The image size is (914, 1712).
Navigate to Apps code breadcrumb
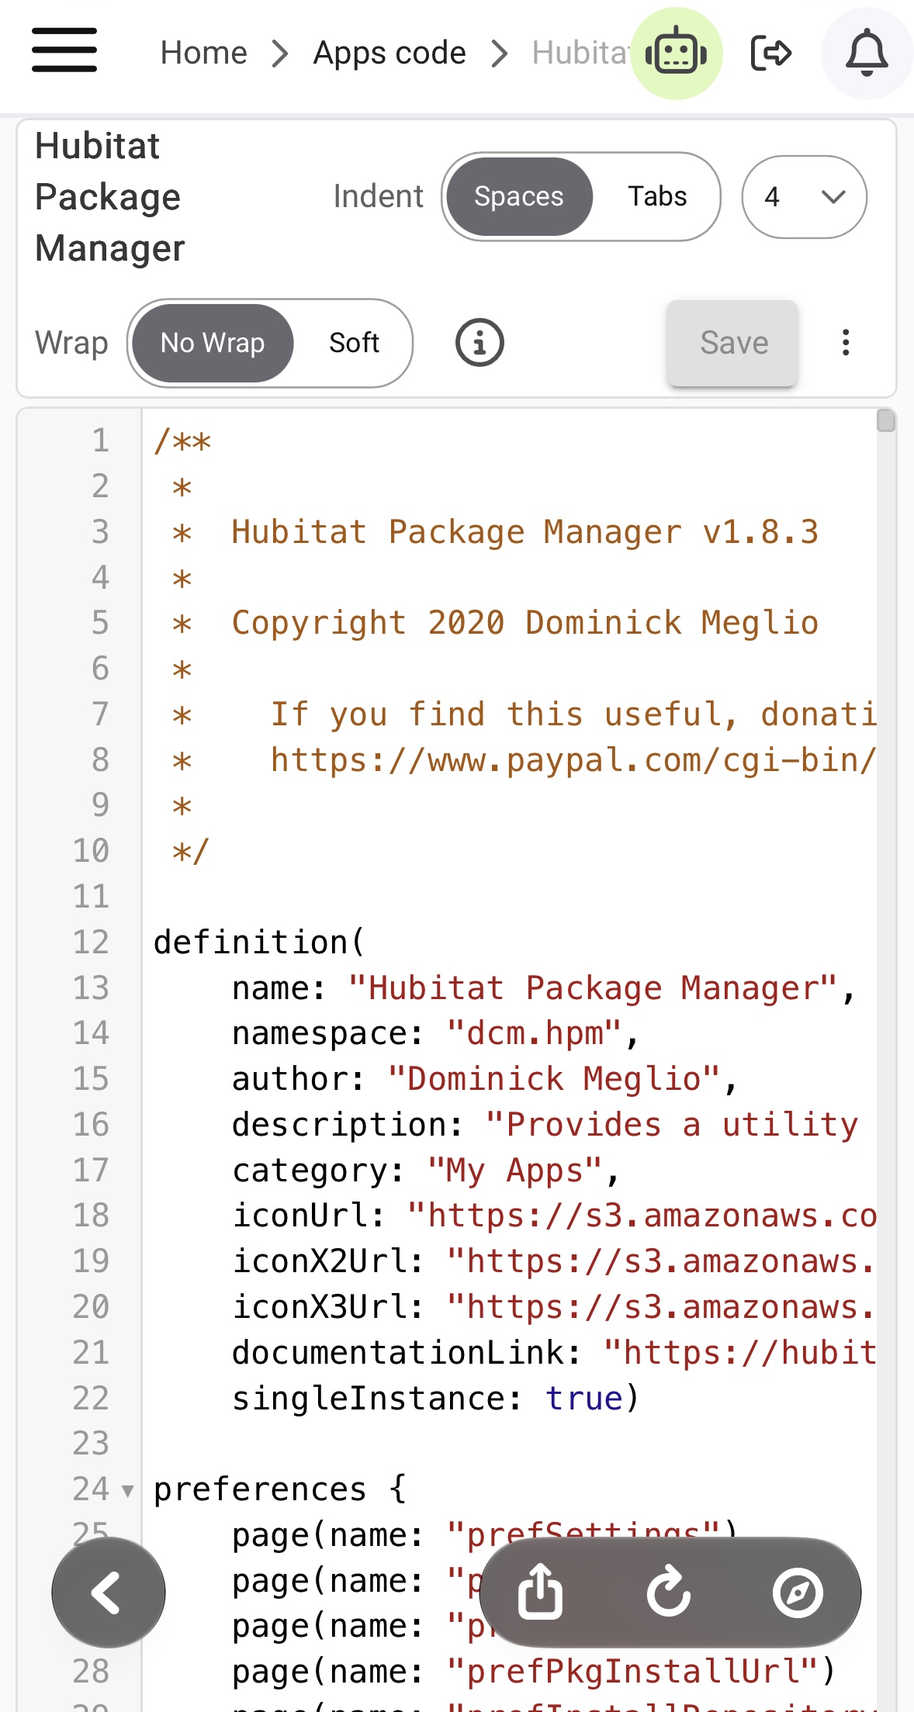click(x=389, y=54)
